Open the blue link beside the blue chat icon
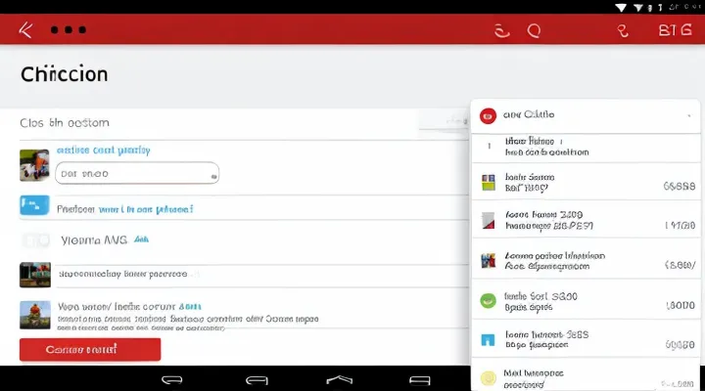This screenshot has height=391, width=705. tap(124, 208)
